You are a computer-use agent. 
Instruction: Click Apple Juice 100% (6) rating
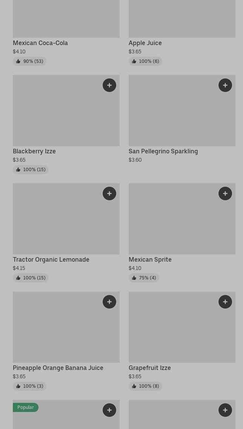tap(145, 61)
